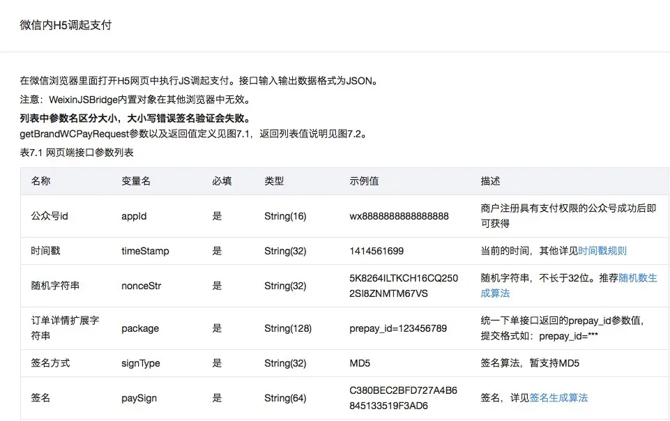Screen dimensions: 670x421
Task: Click the paySign variable name cell
Action: (139, 398)
